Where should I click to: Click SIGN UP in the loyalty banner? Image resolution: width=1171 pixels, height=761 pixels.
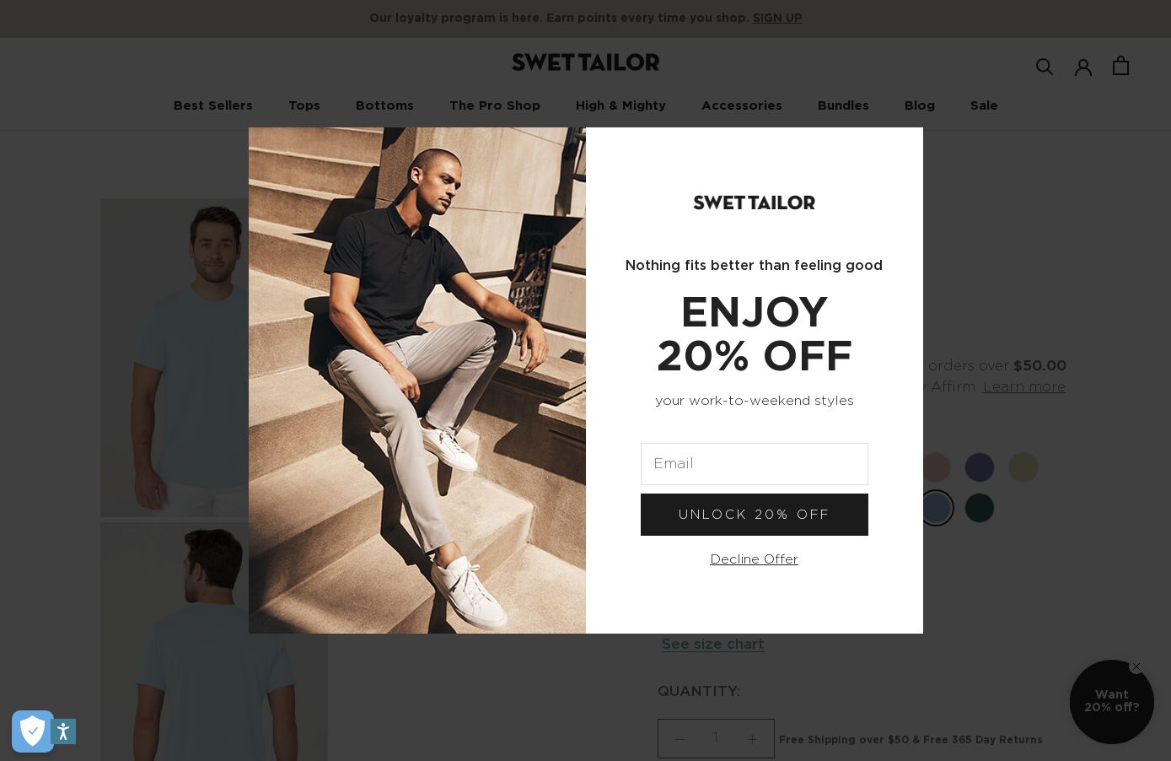pos(777,18)
